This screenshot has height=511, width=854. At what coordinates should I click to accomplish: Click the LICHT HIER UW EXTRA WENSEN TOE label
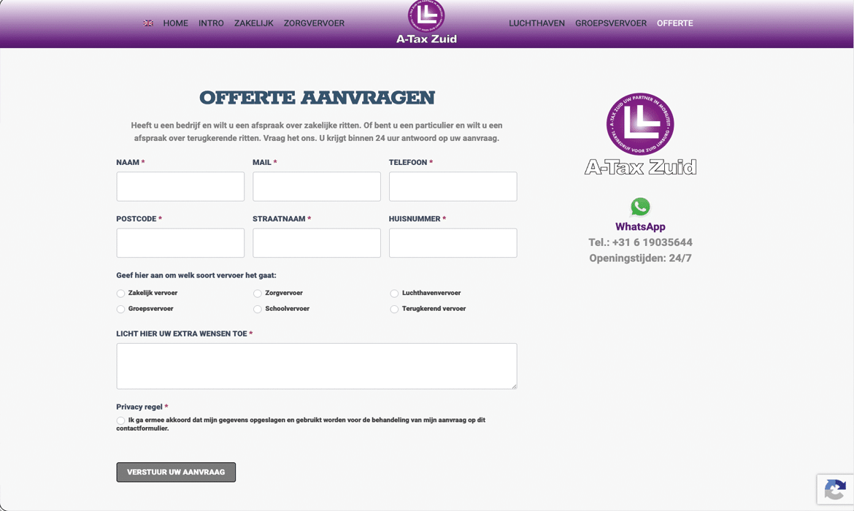(181, 334)
